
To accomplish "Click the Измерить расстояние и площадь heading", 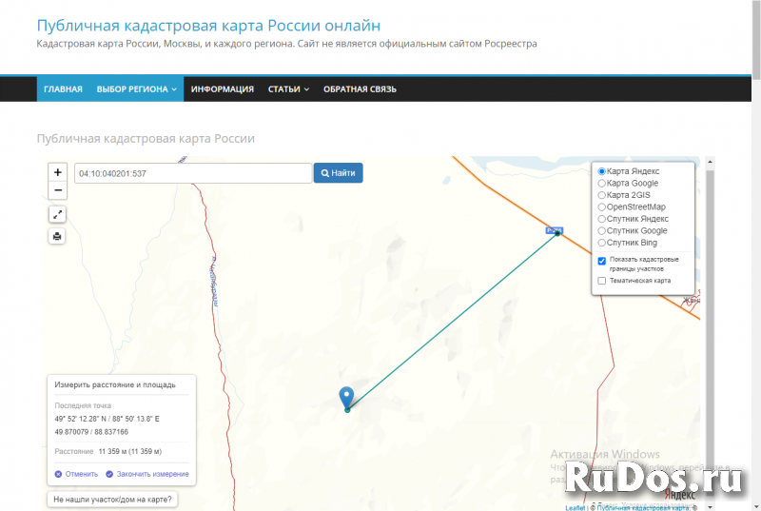I will [115, 384].
